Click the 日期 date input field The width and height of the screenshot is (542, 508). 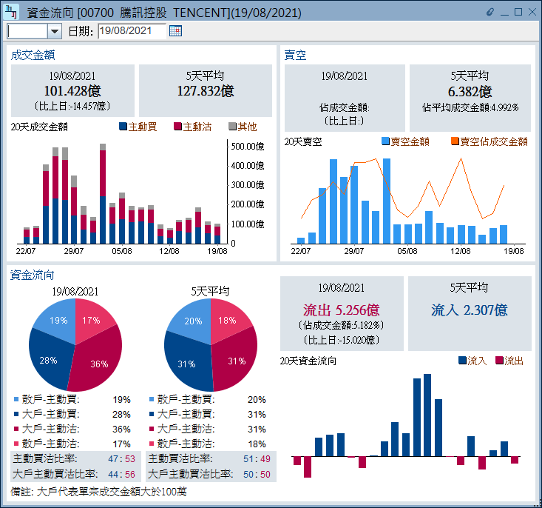132,30
